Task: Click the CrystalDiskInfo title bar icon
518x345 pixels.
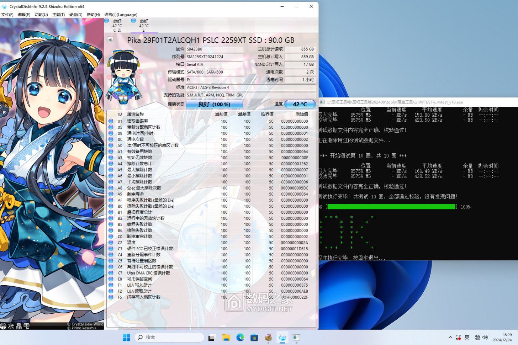Action: [4, 6]
